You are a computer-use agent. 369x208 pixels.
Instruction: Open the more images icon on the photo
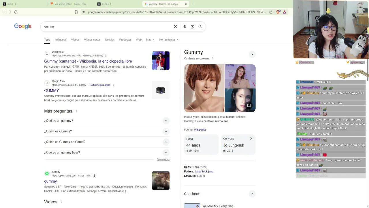click(249, 105)
